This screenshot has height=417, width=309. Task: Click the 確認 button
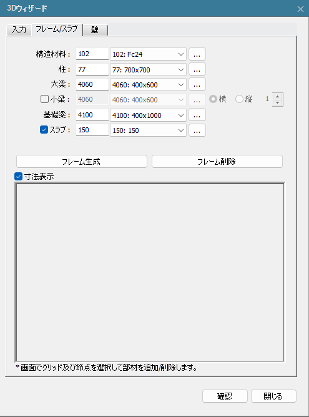pyautogui.click(x=225, y=396)
